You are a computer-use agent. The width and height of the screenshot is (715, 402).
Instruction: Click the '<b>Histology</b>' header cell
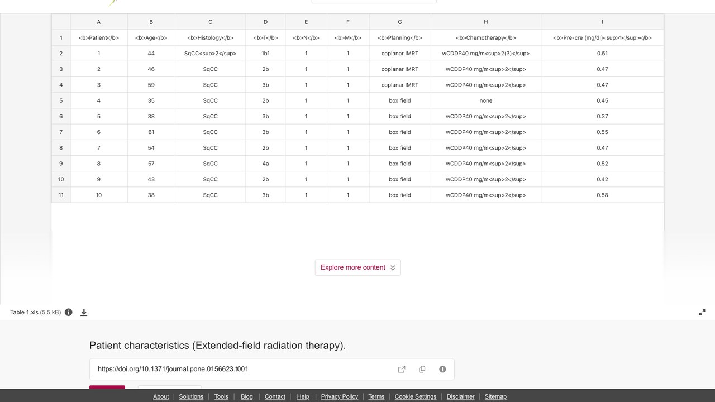point(210,37)
